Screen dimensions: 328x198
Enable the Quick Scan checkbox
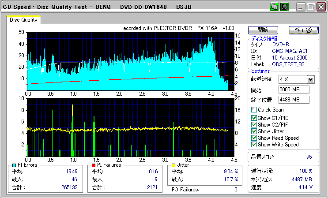(254, 110)
